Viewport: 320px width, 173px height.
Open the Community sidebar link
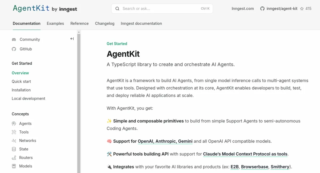30,39
